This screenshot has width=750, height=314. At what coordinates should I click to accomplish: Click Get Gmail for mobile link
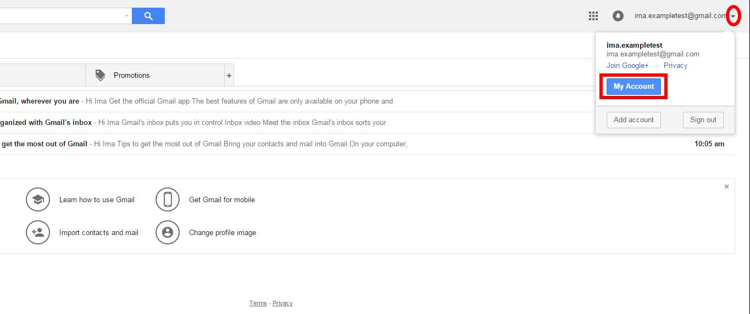pyautogui.click(x=222, y=199)
